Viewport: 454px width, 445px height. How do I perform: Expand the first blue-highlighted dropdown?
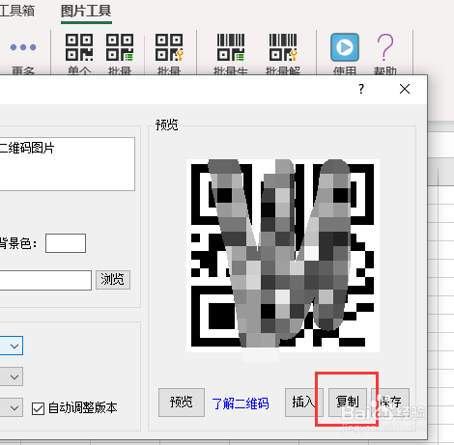click(12, 346)
